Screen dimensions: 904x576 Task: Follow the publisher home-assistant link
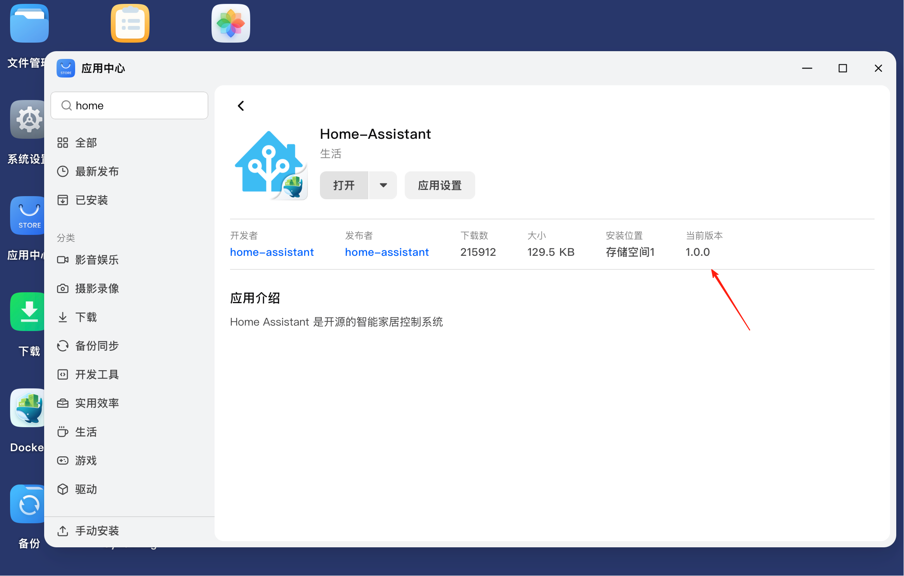pyautogui.click(x=387, y=252)
